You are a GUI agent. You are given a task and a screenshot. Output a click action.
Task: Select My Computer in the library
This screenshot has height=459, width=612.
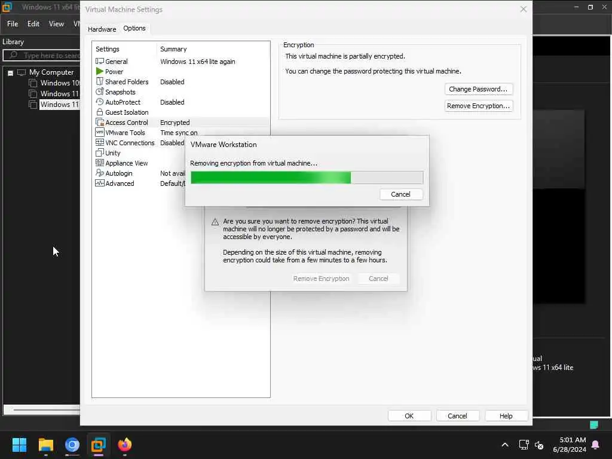51,72
